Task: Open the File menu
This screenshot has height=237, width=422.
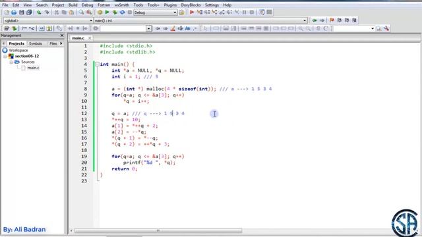Action: (5, 5)
